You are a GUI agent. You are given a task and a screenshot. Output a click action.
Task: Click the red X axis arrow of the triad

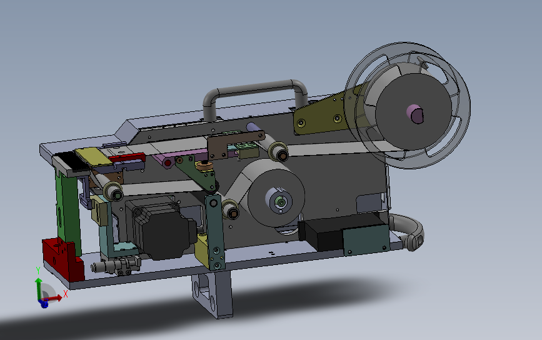[x=55, y=298]
